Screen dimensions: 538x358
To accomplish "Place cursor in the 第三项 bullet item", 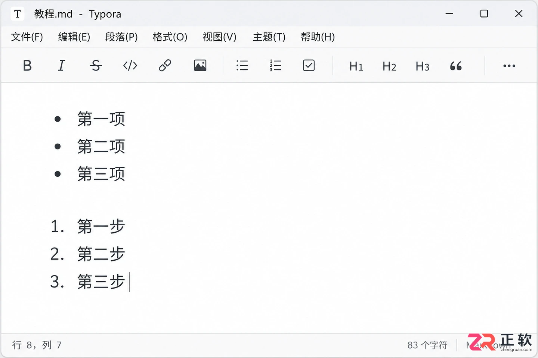I will [x=101, y=174].
